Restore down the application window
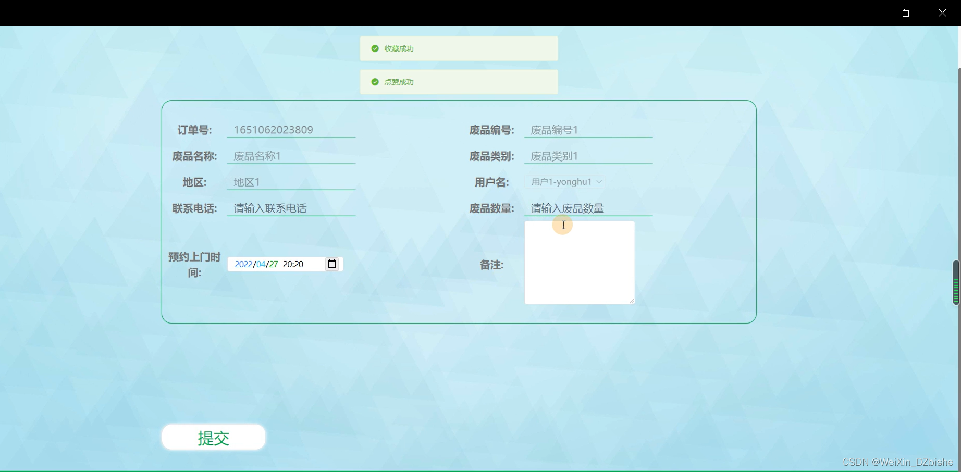The image size is (961, 472). 906,13
